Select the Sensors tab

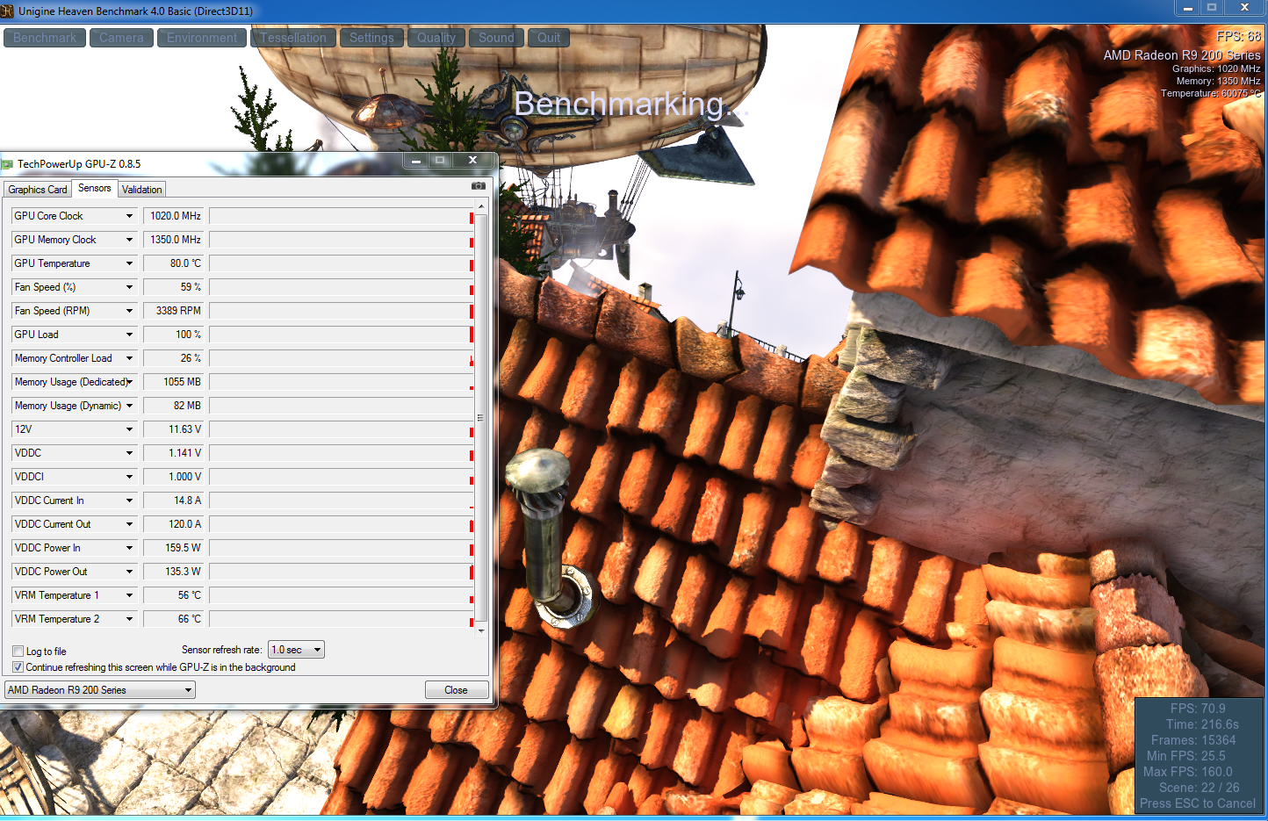point(95,188)
